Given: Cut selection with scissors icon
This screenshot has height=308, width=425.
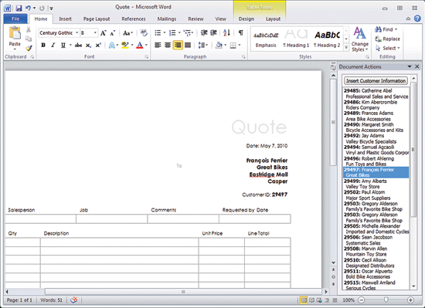Looking at the screenshot, I should pyautogui.click(x=29, y=29).
